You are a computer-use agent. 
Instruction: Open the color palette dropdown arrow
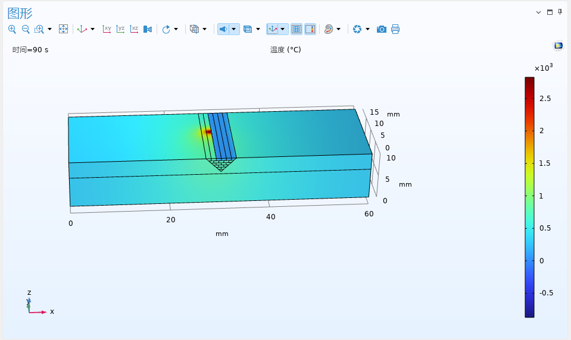pos(338,29)
